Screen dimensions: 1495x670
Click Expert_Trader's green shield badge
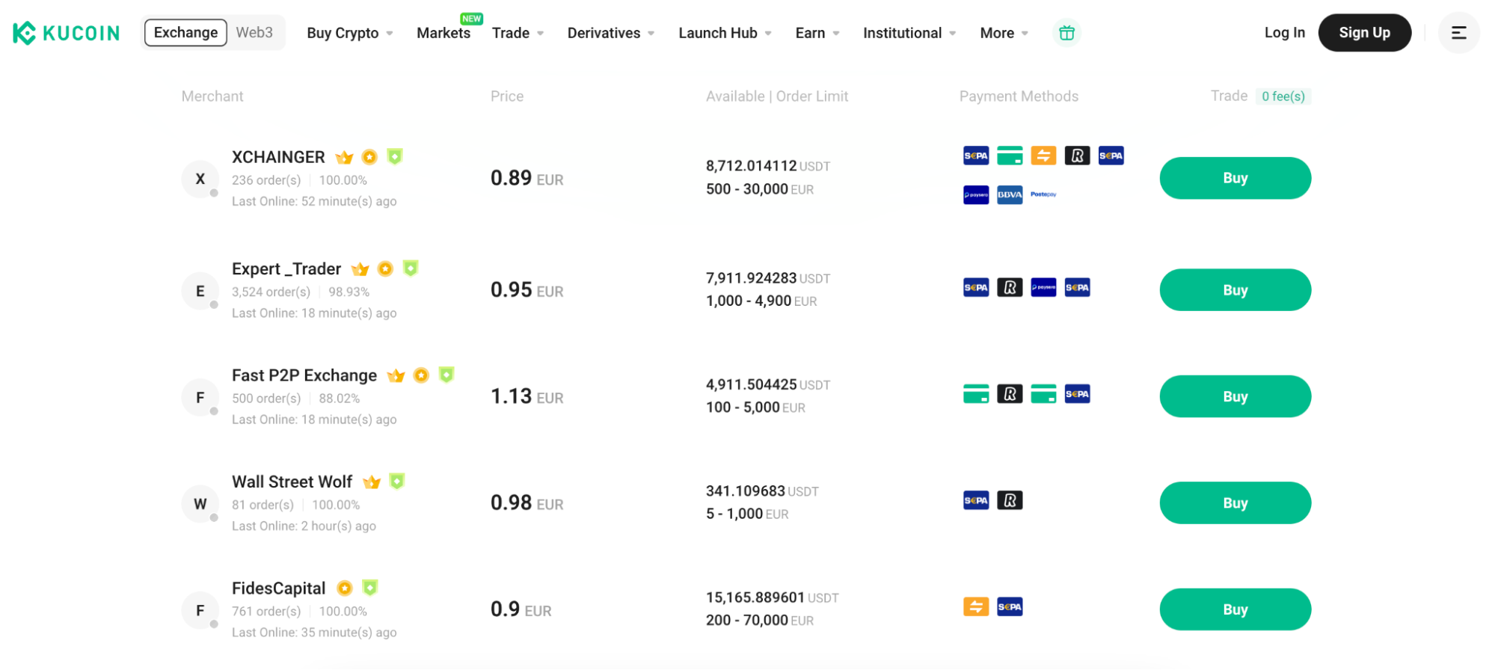(x=411, y=268)
